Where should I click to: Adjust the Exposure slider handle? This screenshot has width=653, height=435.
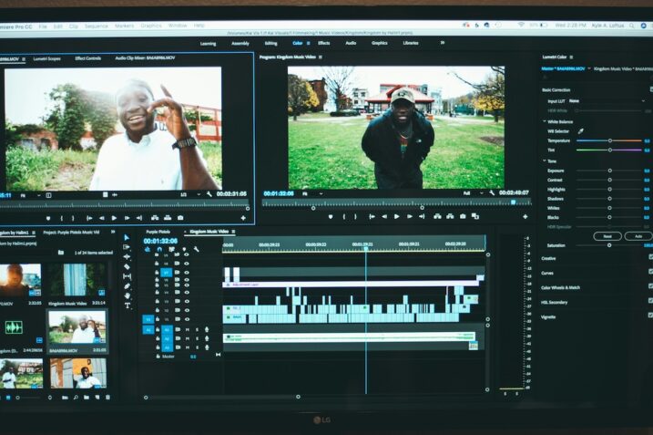click(x=609, y=171)
